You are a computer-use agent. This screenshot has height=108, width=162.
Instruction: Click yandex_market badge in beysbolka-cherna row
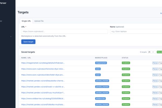(102, 81)
